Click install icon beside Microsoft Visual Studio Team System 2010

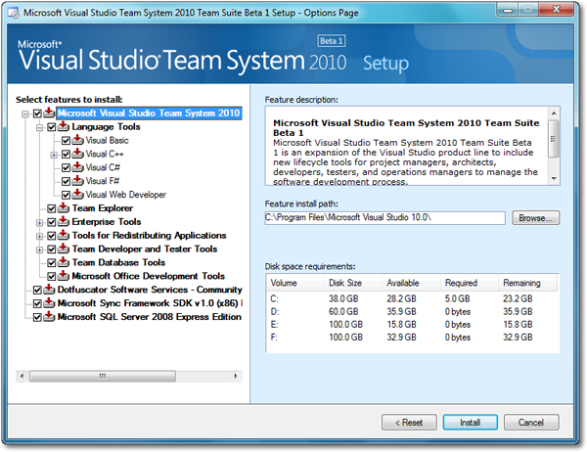[x=49, y=113]
